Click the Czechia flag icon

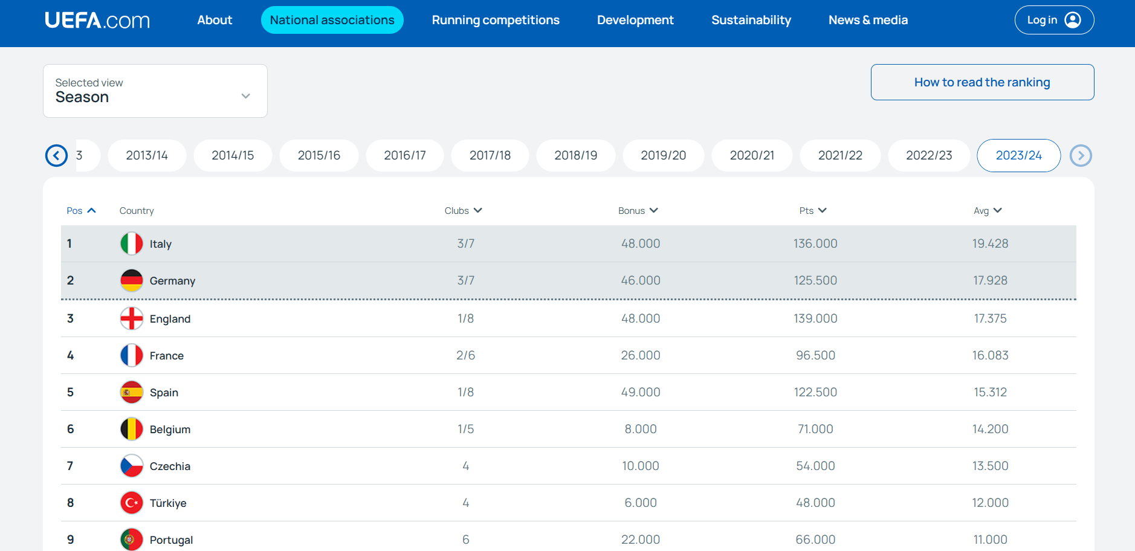[132, 466]
